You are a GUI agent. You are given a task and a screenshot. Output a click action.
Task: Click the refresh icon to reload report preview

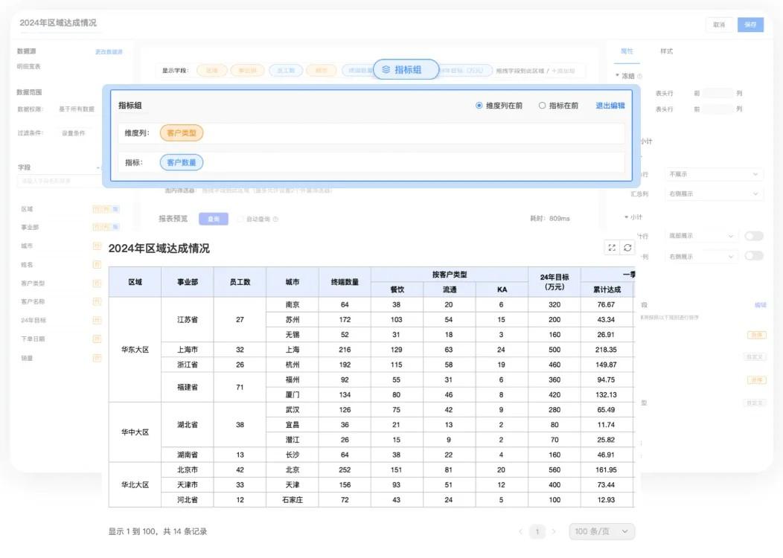(627, 247)
